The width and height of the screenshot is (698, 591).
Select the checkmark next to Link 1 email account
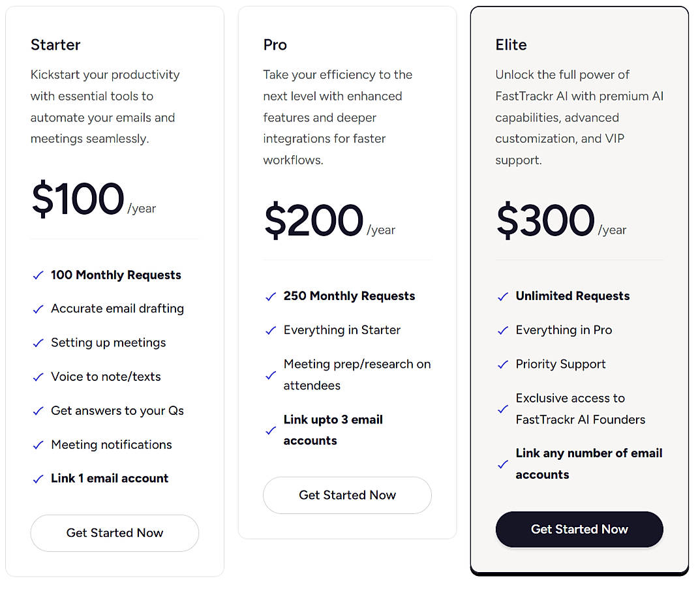[38, 479]
